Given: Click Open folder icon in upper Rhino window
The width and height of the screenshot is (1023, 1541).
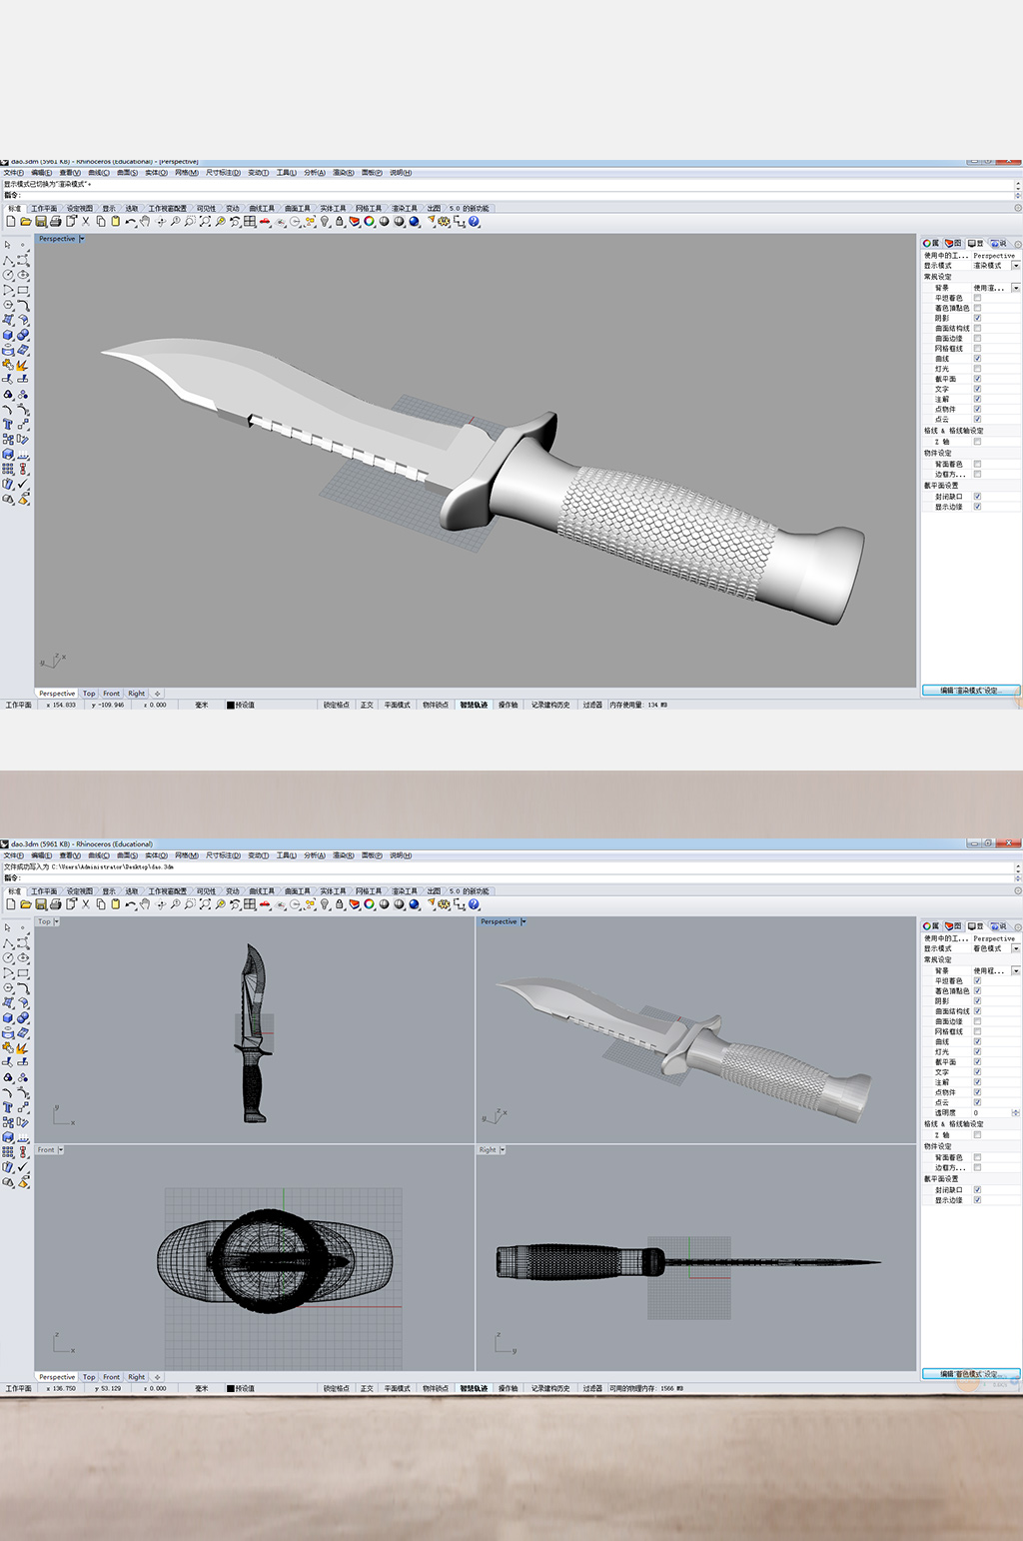Looking at the screenshot, I should [x=26, y=222].
